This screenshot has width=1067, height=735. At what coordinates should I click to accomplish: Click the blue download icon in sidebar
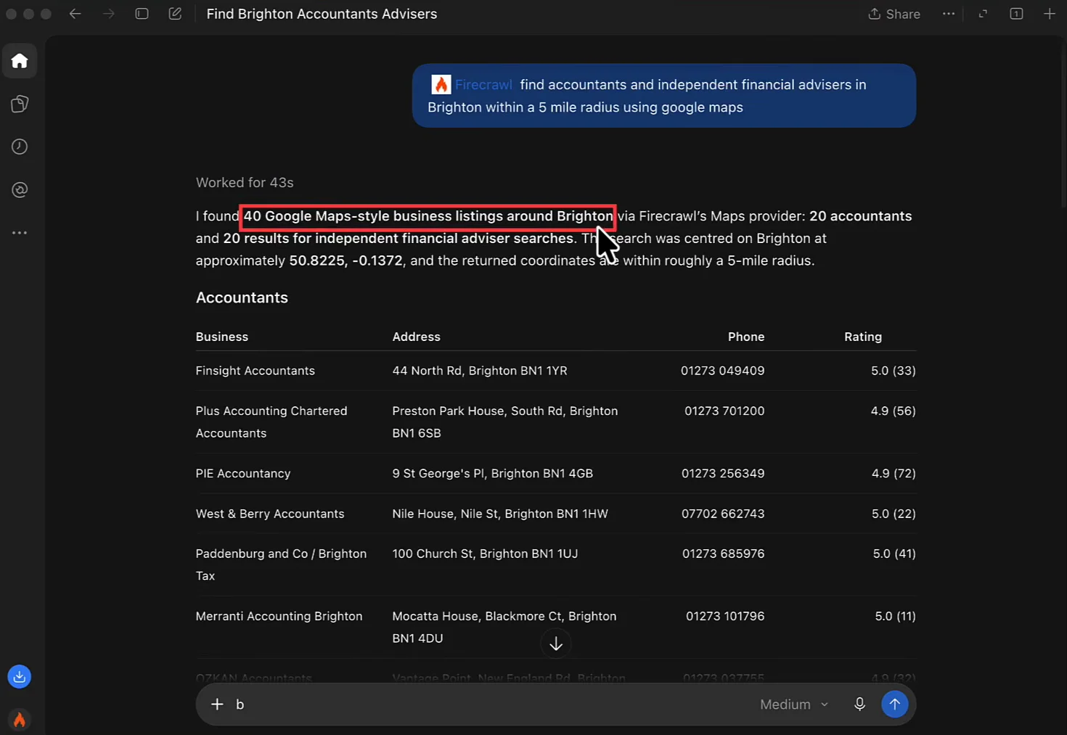(20, 677)
